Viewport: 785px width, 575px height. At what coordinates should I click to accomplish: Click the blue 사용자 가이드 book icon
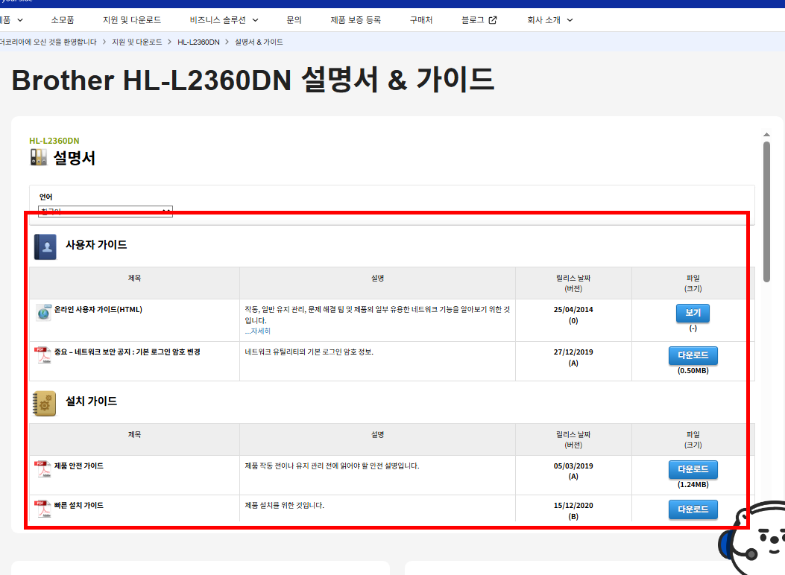pyautogui.click(x=44, y=247)
